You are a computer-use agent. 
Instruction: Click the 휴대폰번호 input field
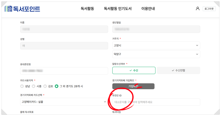pos(64,71)
